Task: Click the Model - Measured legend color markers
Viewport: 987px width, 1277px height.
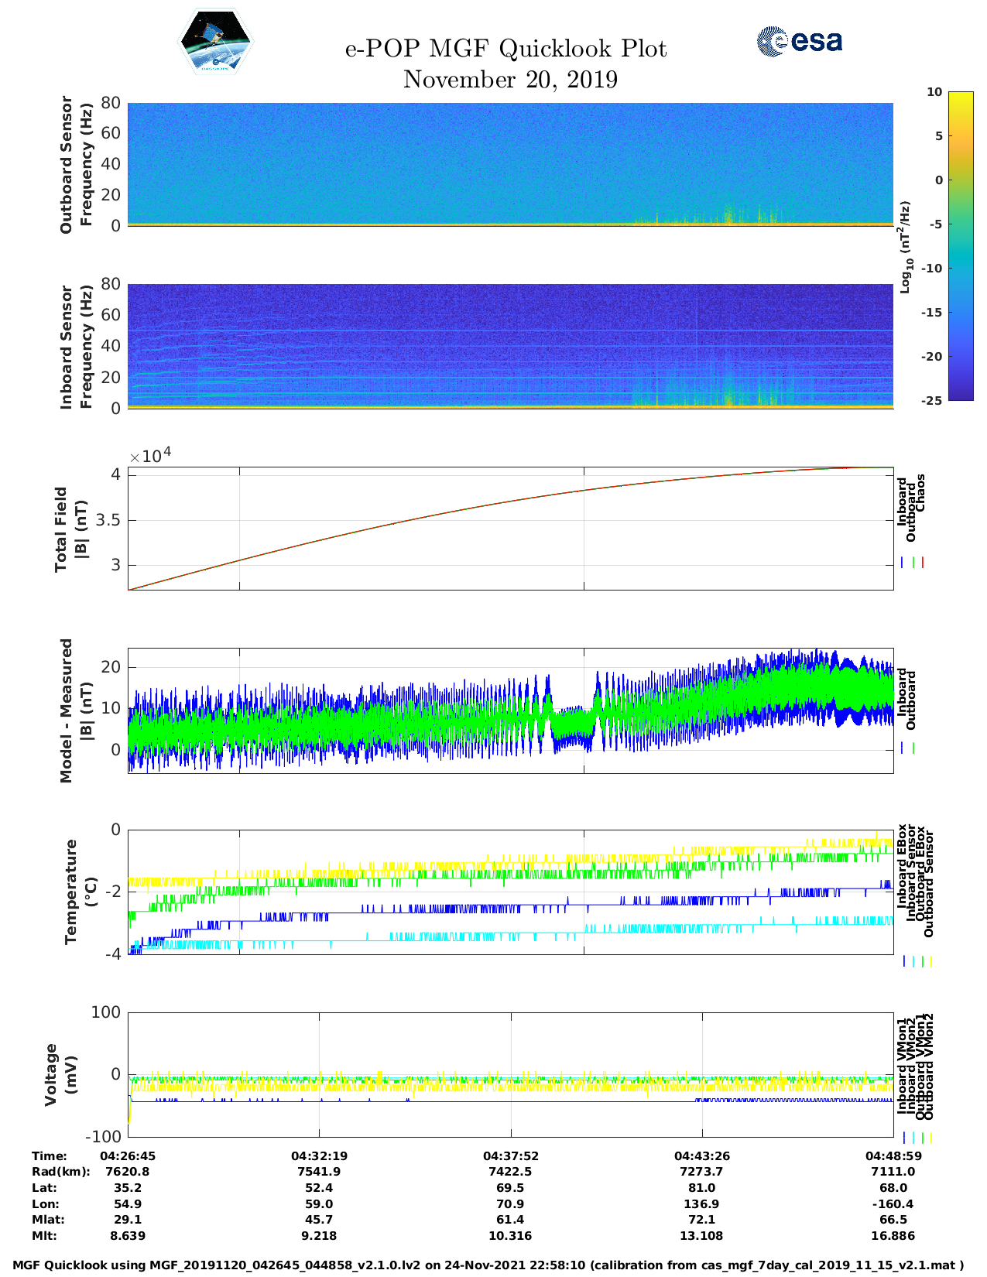Action: click(908, 748)
